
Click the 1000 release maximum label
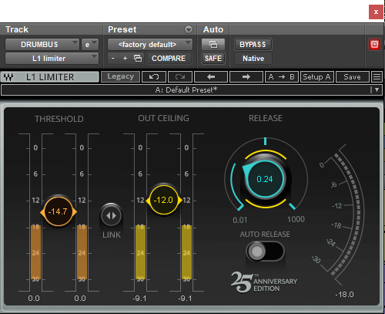[x=296, y=219]
